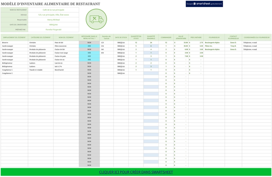Click the Laitiers category in Lait de riz row
The image size is (272, 177).
[41, 63]
